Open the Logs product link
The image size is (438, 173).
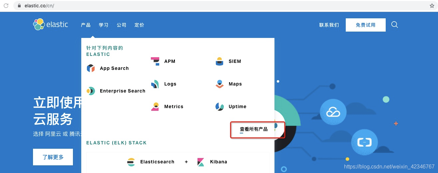(x=170, y=84)
